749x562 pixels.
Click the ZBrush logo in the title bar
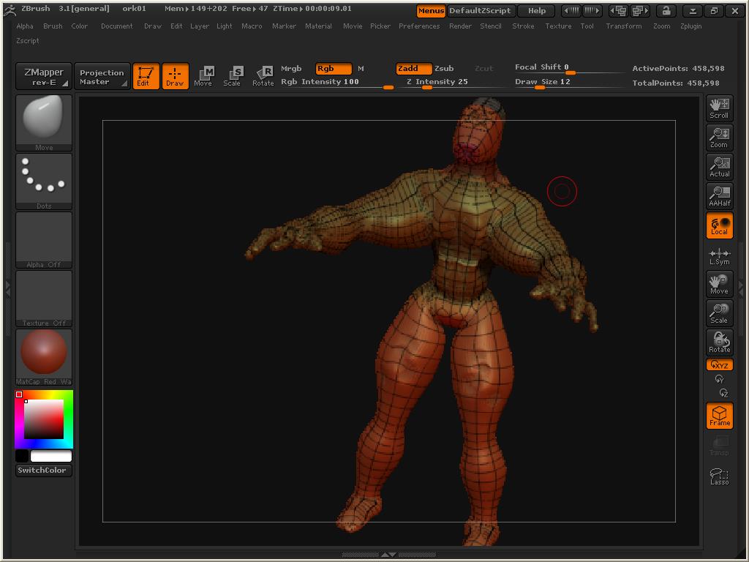coord(10,10)
